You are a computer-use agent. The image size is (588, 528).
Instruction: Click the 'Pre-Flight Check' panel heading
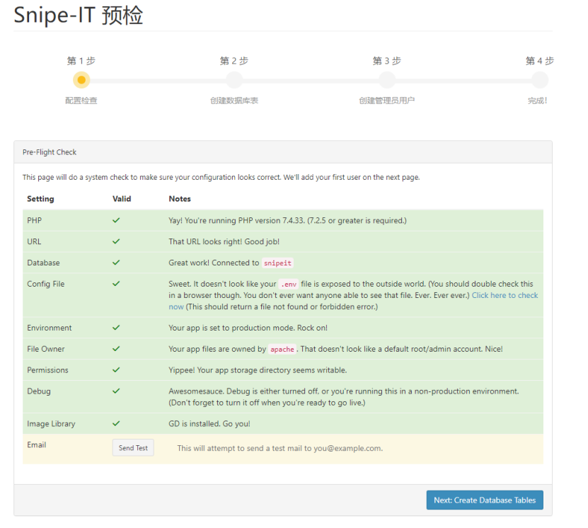(x=49, y=152)
